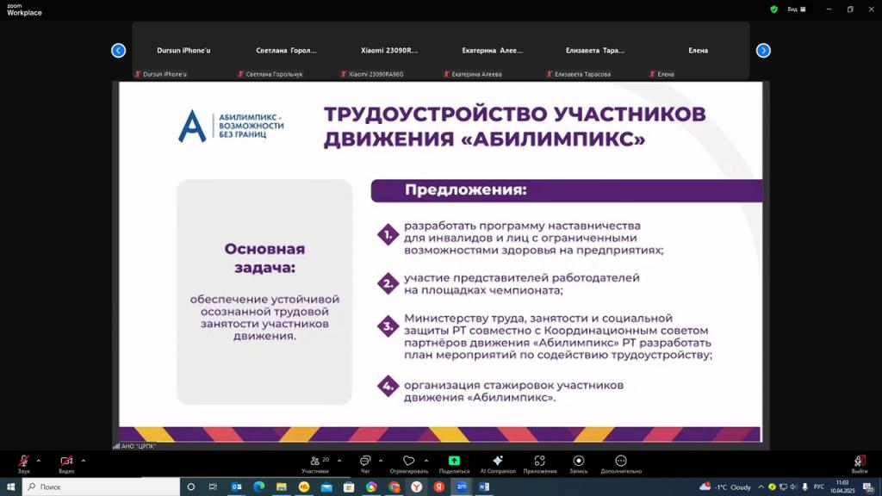
Task: Select Елена participant tile
Action: (698, 51)
